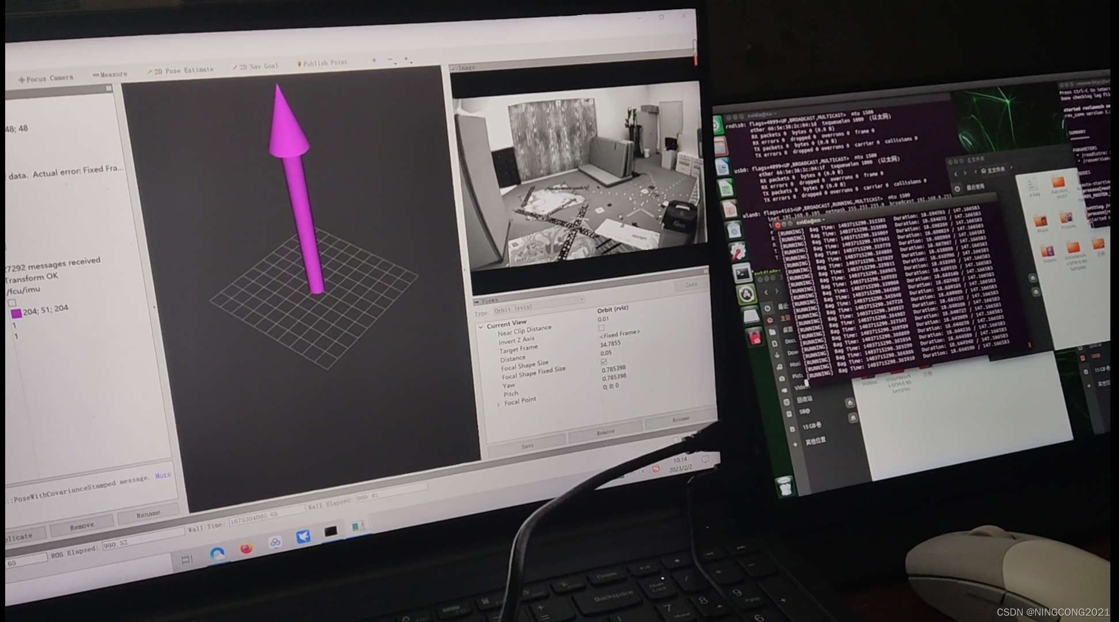Select the Focus Camera tool
The width and height of the screenshot is (1119, 622).
(46, 78)
